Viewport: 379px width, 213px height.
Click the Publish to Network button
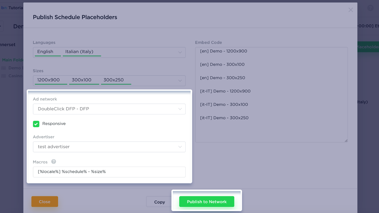[207, 202]
